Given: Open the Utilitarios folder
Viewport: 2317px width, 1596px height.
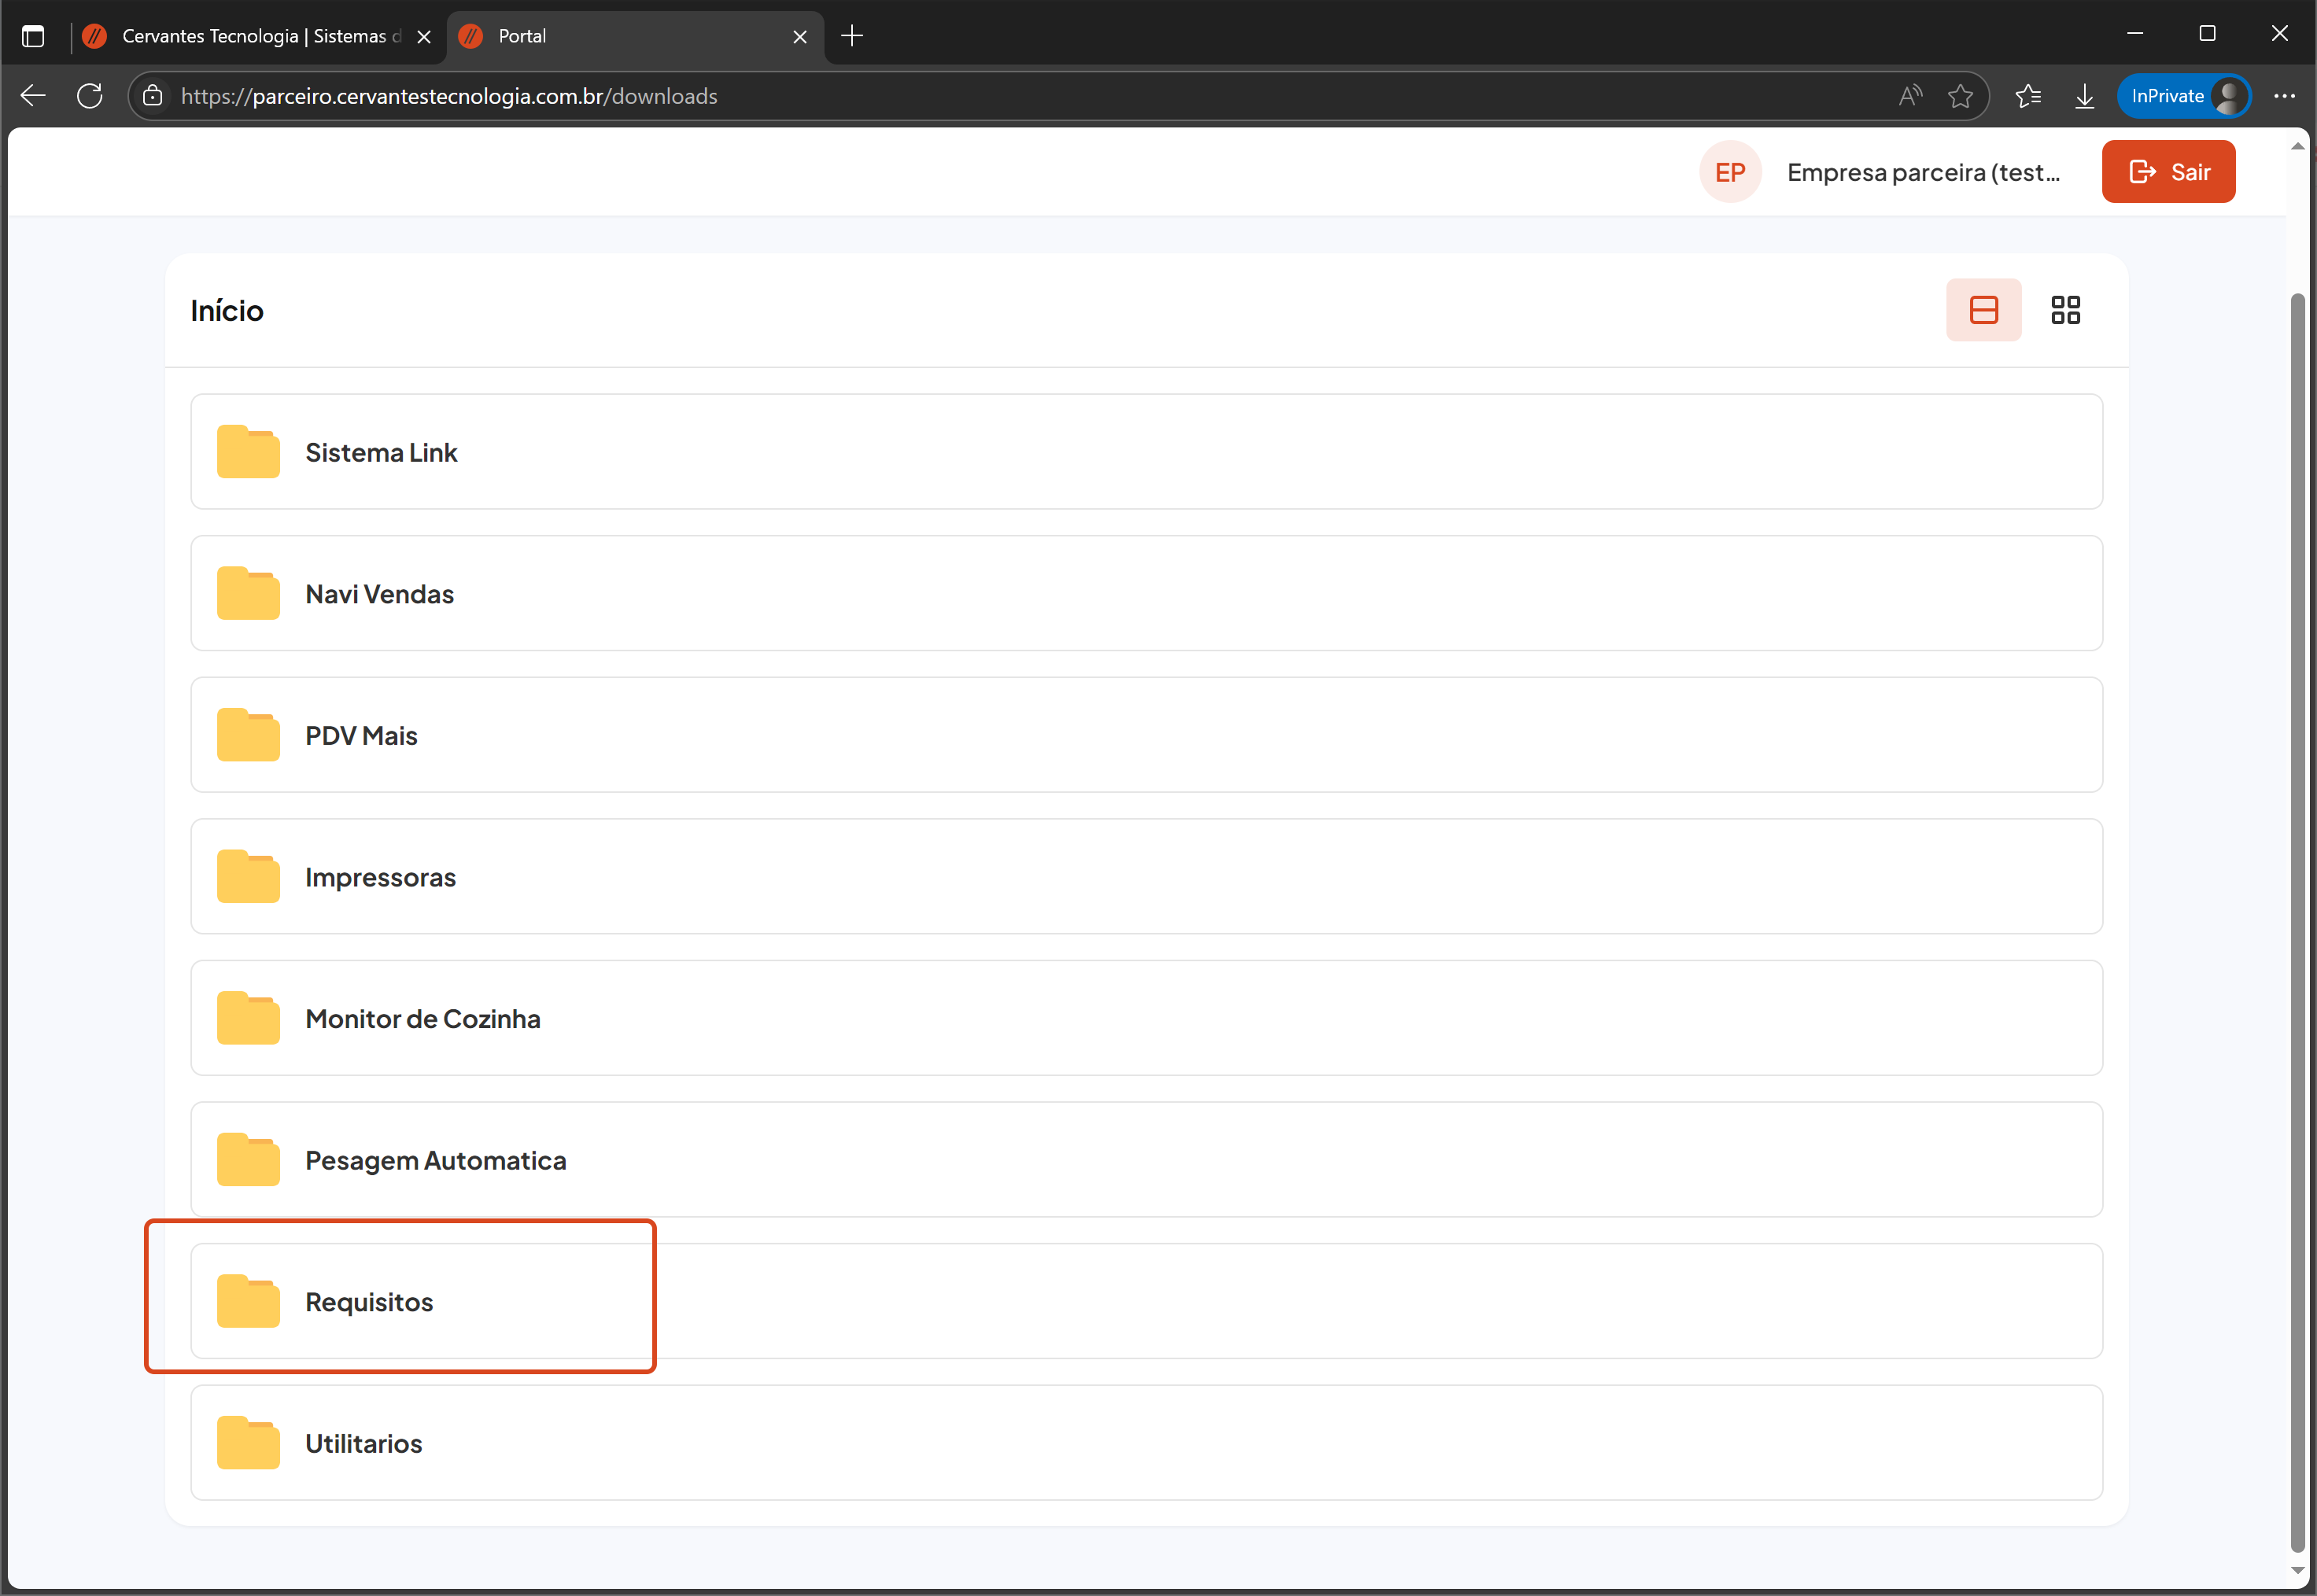Looking at the screenshot, I should pyautogui.click(x=363, y=1443).
